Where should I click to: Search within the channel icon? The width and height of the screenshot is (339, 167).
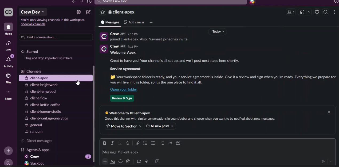(326, 12)
